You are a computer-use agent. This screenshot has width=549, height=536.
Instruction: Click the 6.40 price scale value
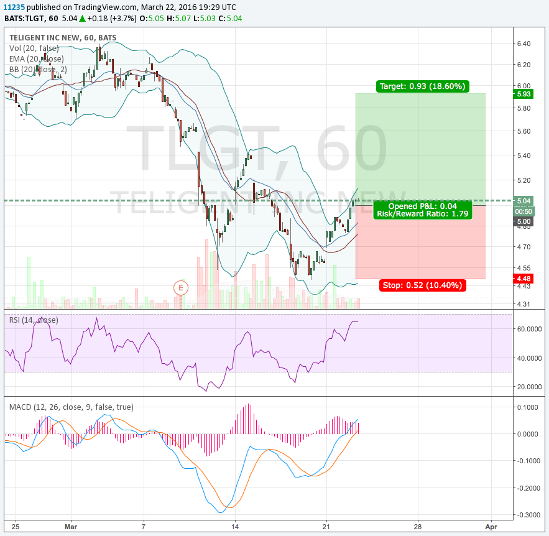tap(524, 44)
